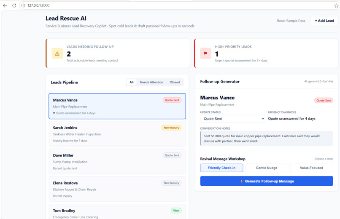
Task: Click the New Inquiry badge on Sarah Jenkins' card
Action: pos(171,128)
